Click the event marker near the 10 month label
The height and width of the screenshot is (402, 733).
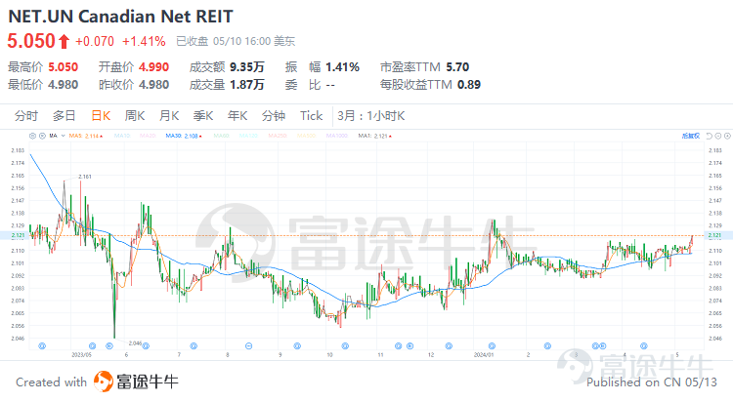345,346
